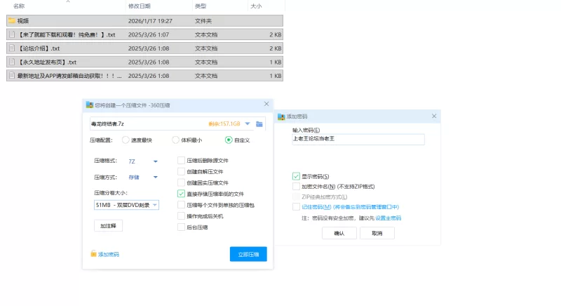Click the browse folder icon beside archive name
Image resolution: width=561 pixels, height=306 pixels.
tap(259, 124)
